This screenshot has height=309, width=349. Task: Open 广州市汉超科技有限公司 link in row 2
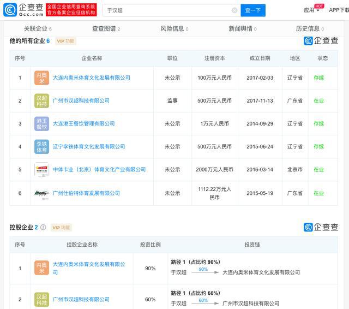click(81, 101)
